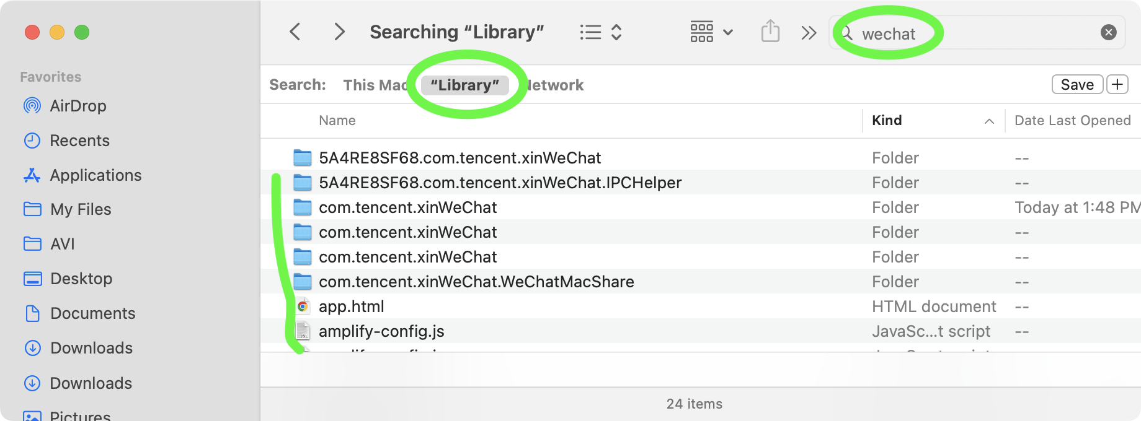1141x421 pixels.
Task: Expand the group-by grid dropdown
Action: 711,32
